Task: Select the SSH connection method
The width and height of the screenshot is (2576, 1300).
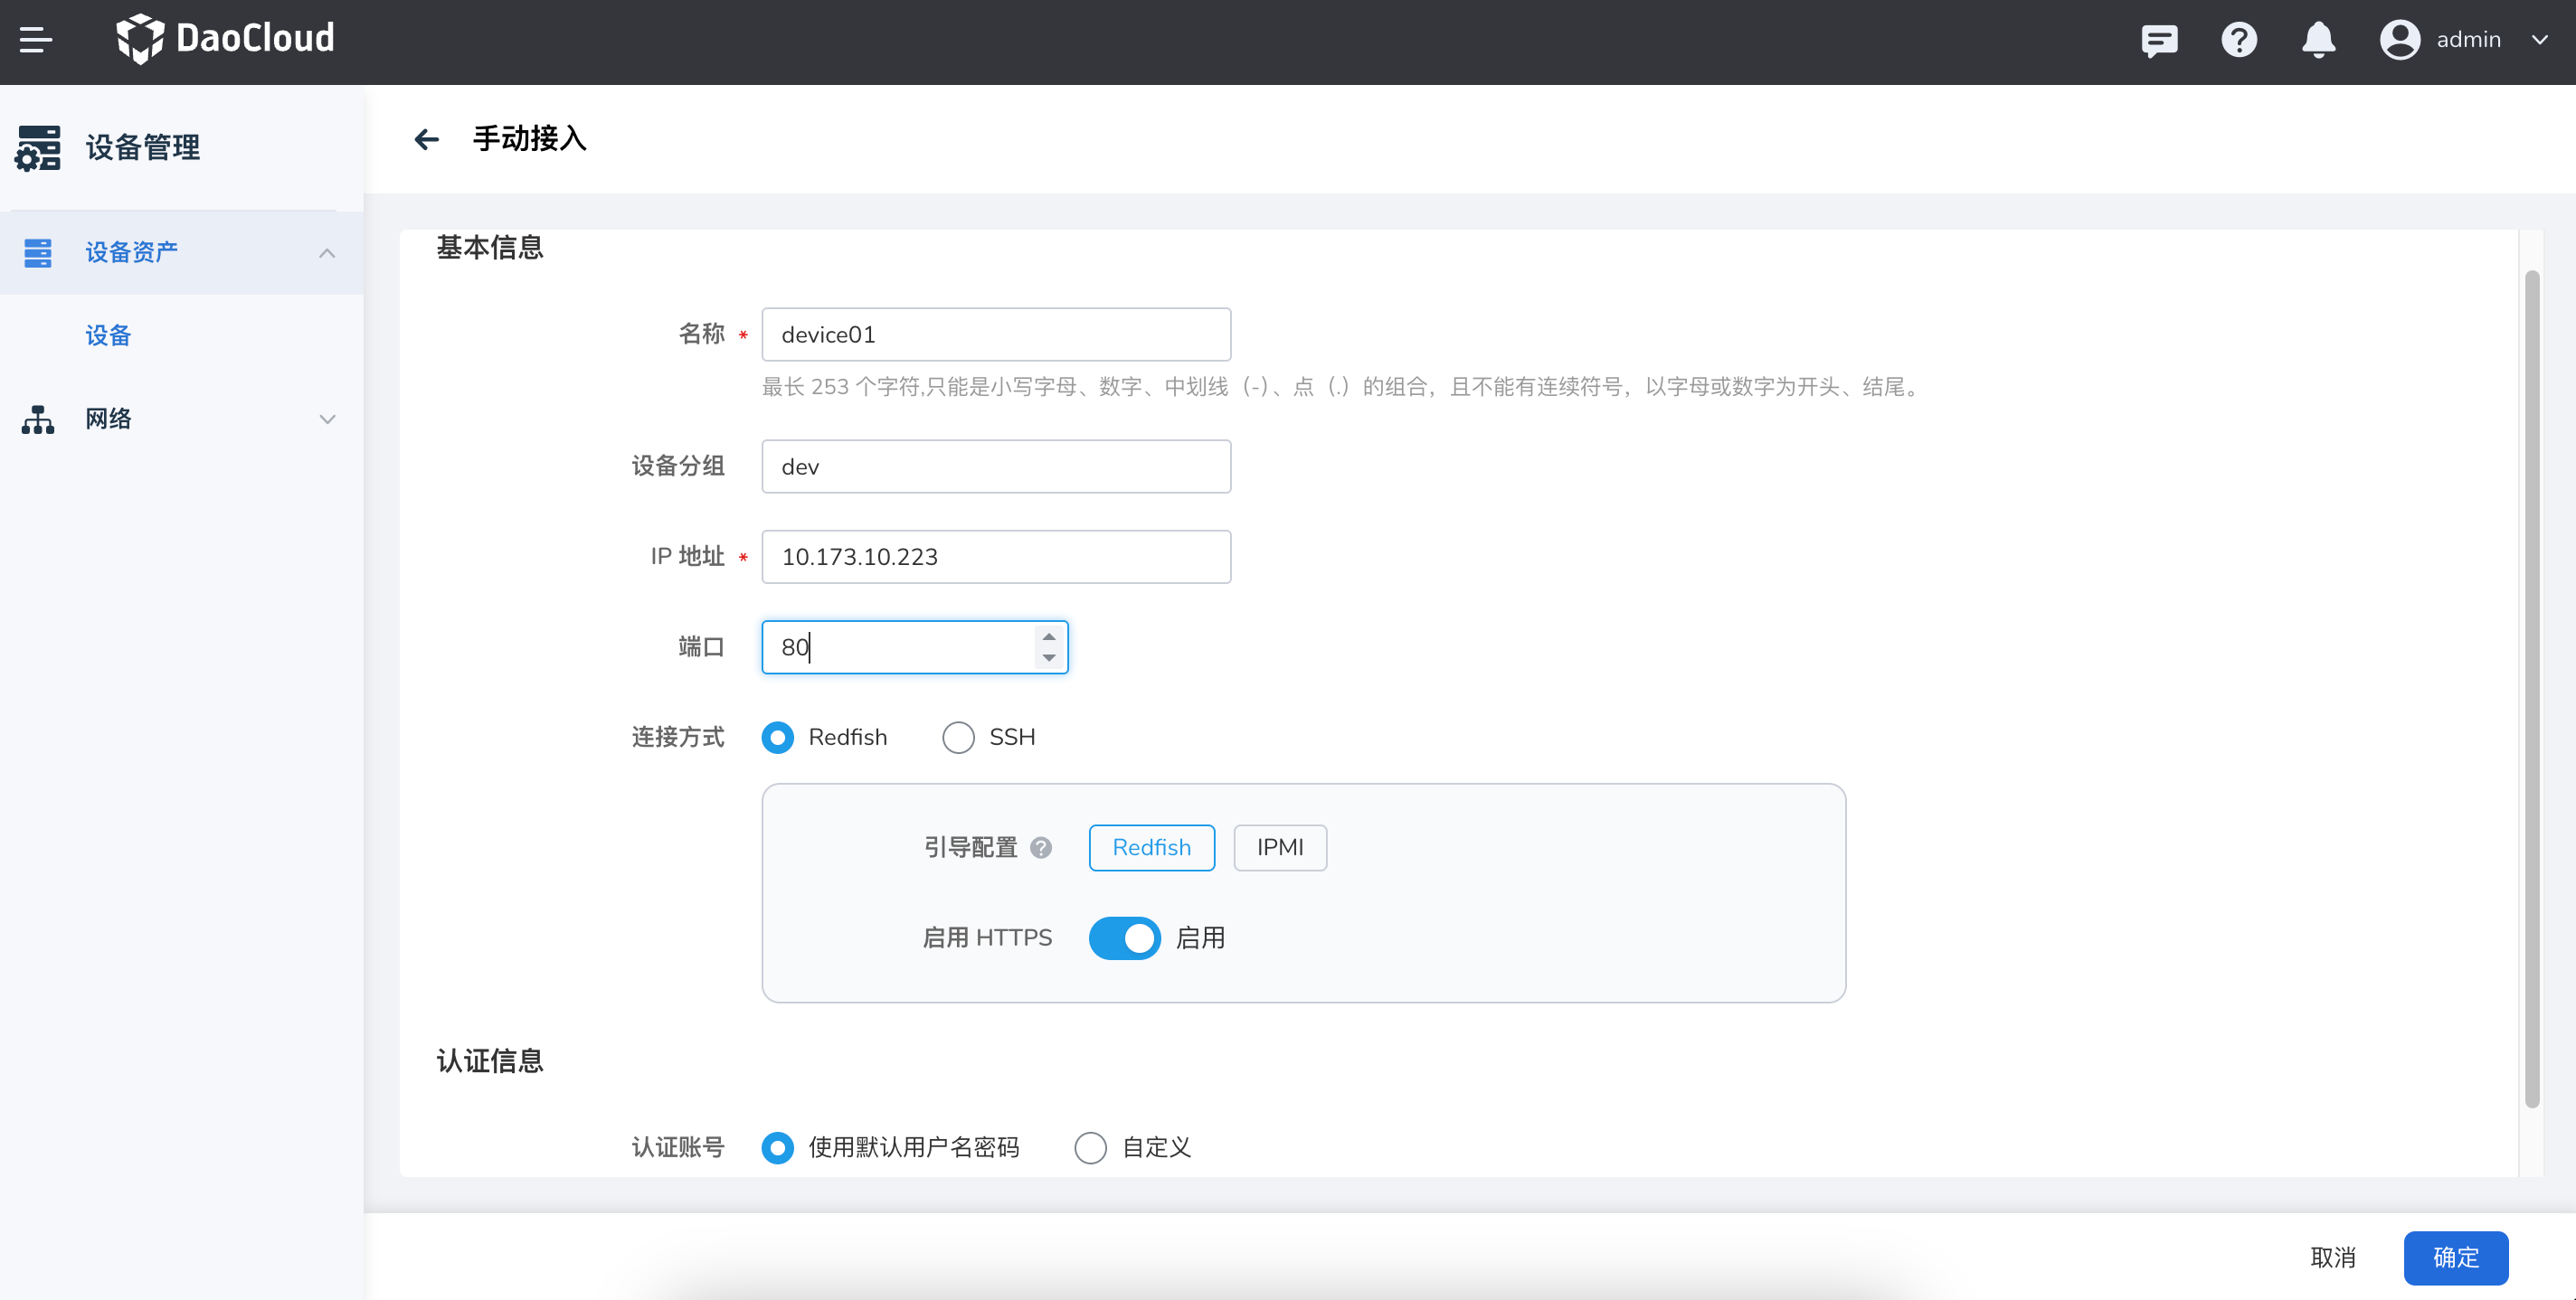Action: [x=958, y=738]
